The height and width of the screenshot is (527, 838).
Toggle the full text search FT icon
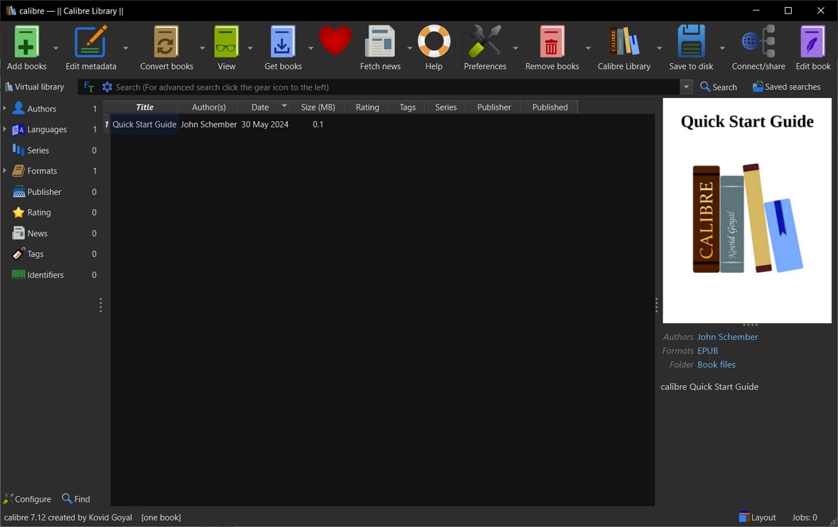pos(89,87)
